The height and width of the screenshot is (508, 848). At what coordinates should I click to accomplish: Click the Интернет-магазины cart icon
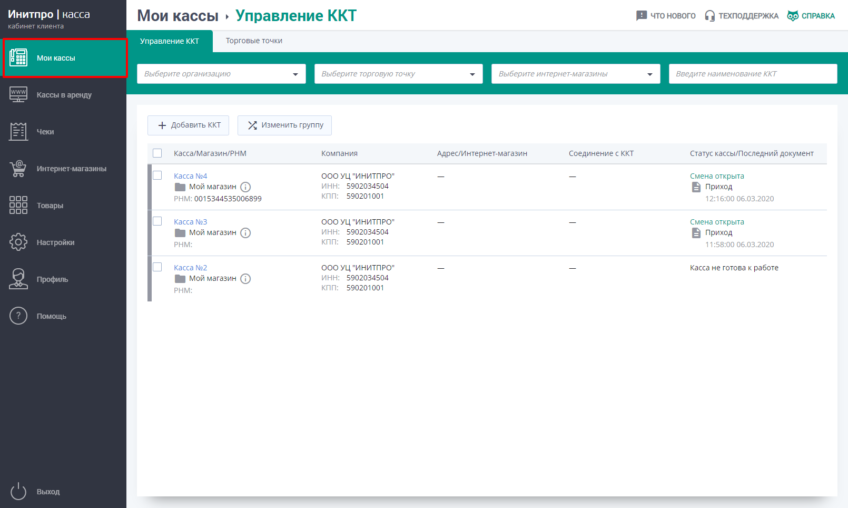[18, 168]
